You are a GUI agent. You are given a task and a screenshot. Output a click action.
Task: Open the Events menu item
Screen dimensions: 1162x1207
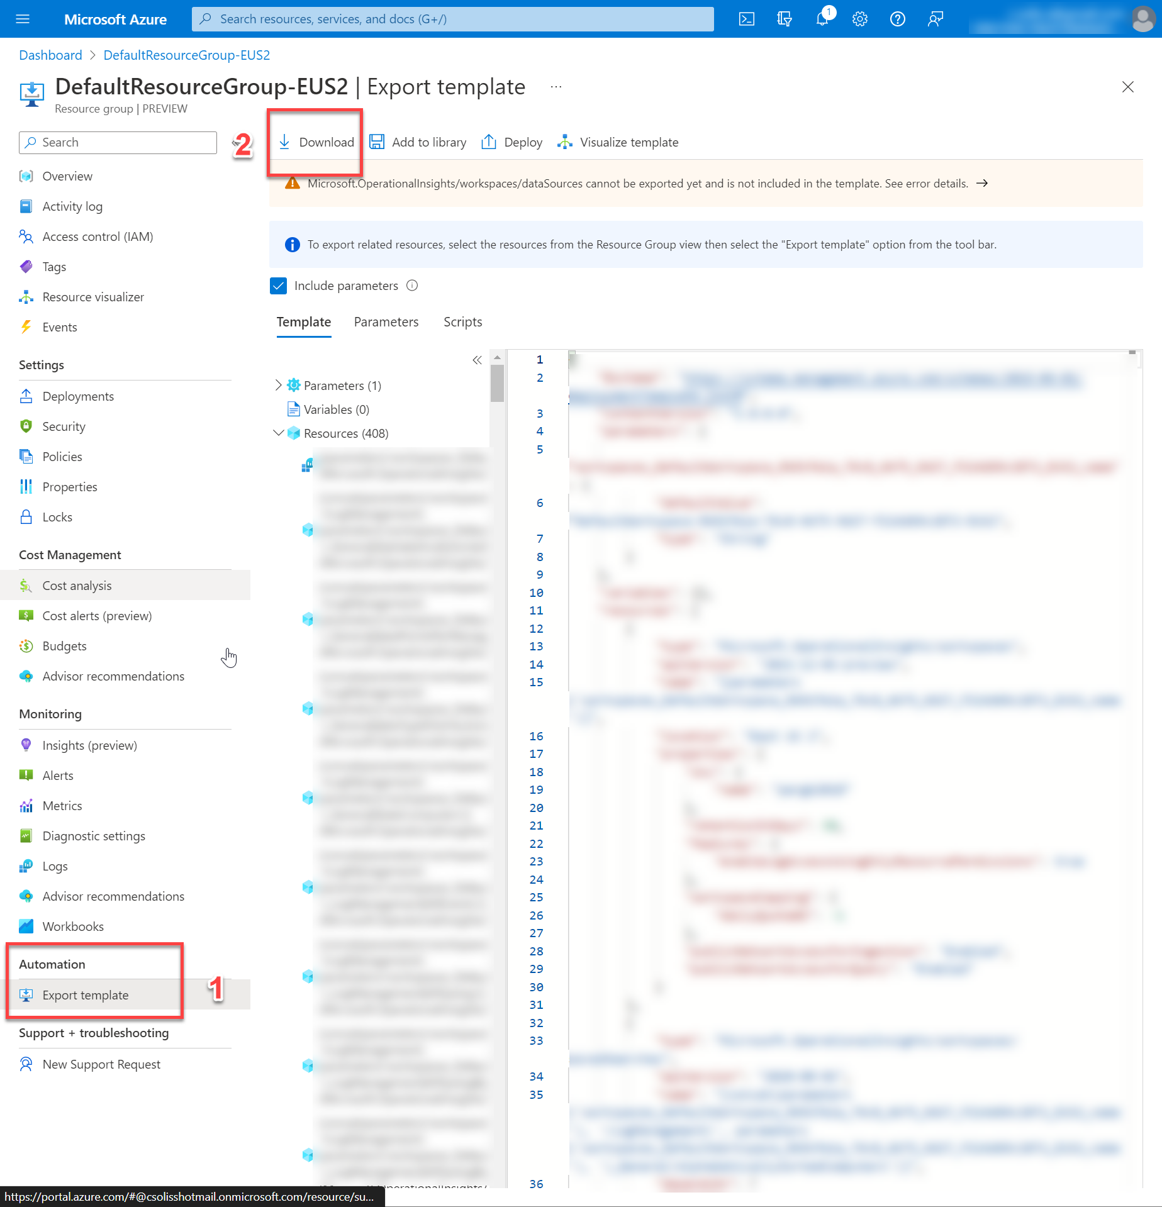click(60, 327)
